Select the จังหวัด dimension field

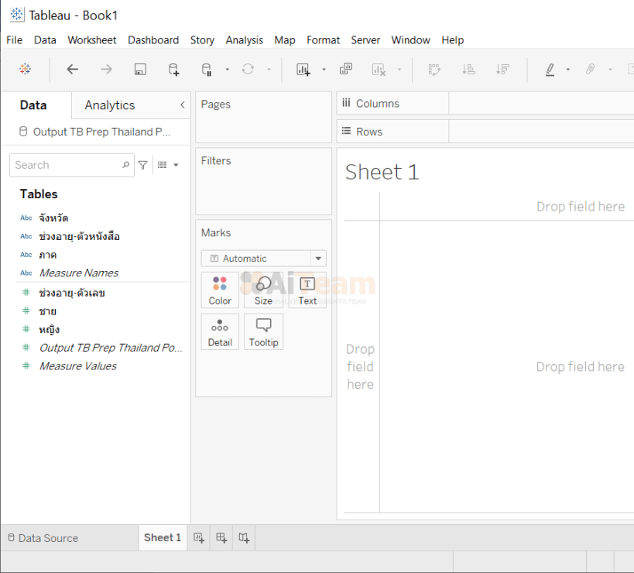click(x=53, y=218)
